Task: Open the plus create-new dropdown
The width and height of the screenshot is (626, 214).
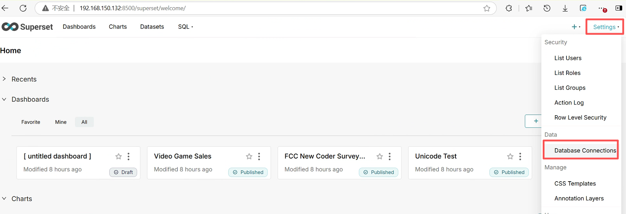Action: (576, 27)
